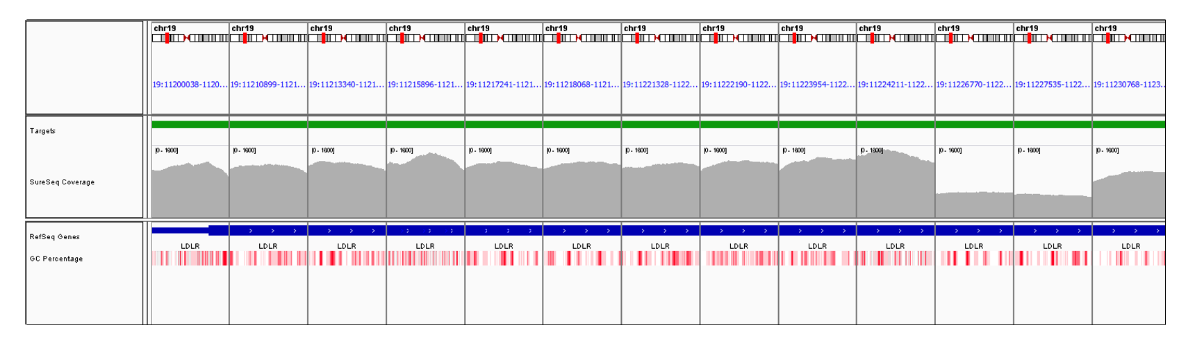Click LDLR gene label in the 19:11221328 panel
The image size is (1195, 348).
(660, 246)
